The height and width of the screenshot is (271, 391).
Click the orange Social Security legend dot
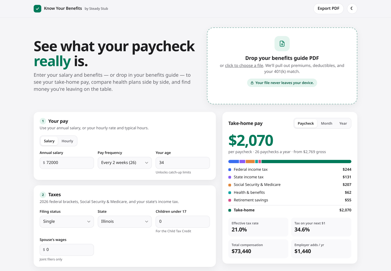[x=230, y=185]
